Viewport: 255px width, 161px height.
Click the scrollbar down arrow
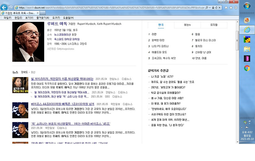click(x=237, y=142)
